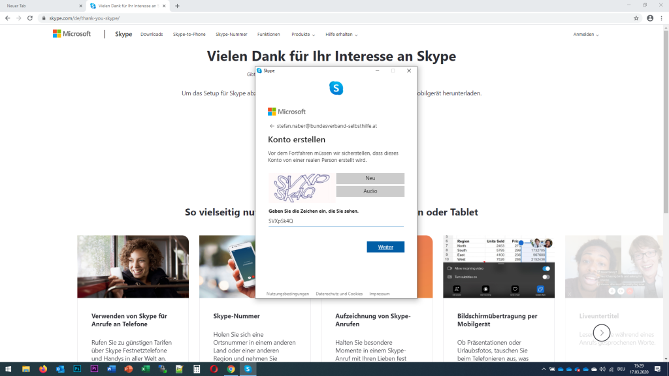Close the 'Vielen Dank für Ihr Interesse' tab
The image size is (669, 376).
click(164, 6)
